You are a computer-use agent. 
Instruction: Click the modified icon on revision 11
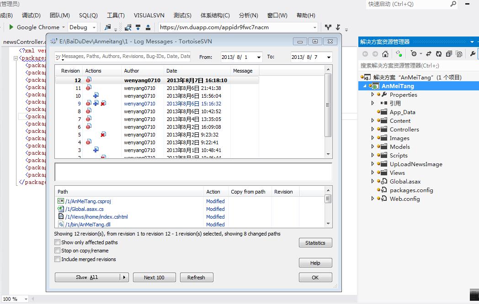89,88
